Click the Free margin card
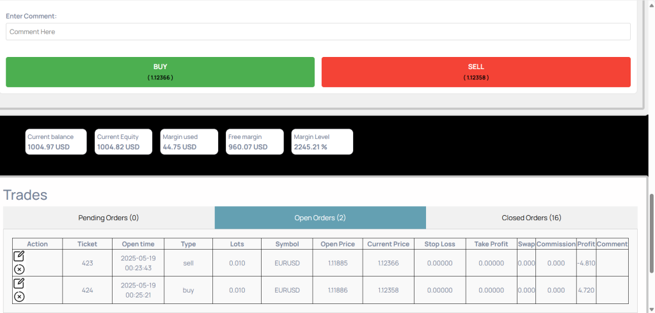Image resolution: width=655 pixels, height=313 pixels. (255, 141)
